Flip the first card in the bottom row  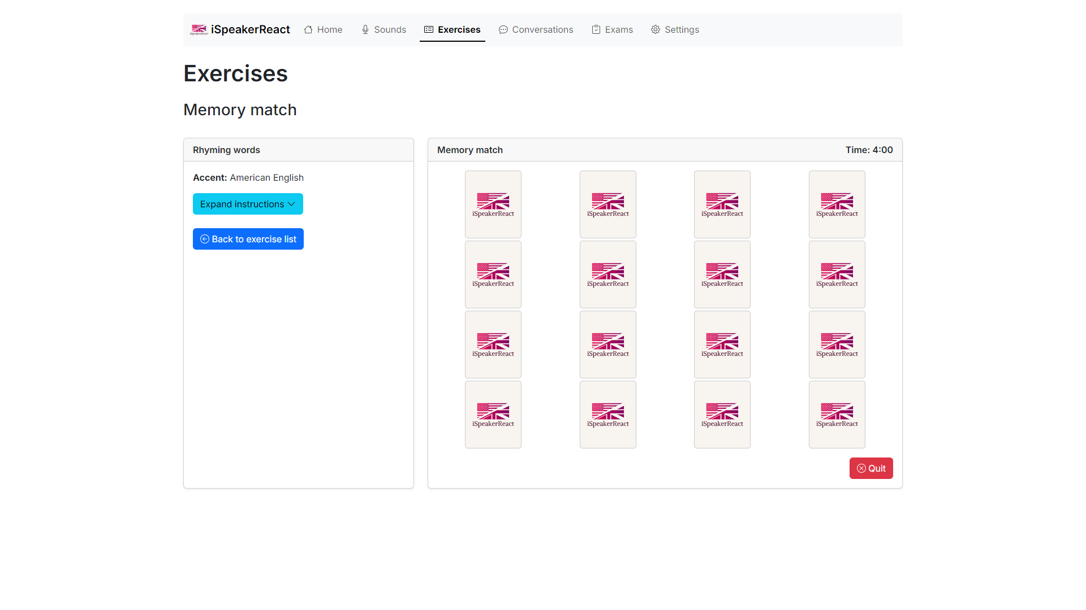point(493,415)
